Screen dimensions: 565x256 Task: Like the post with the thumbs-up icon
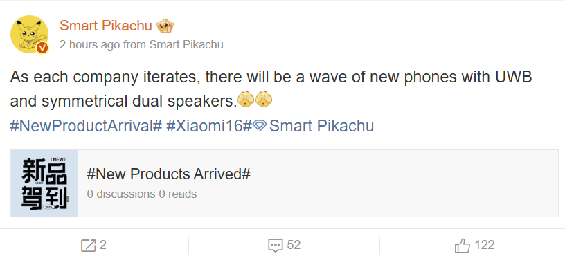(463, 246)
